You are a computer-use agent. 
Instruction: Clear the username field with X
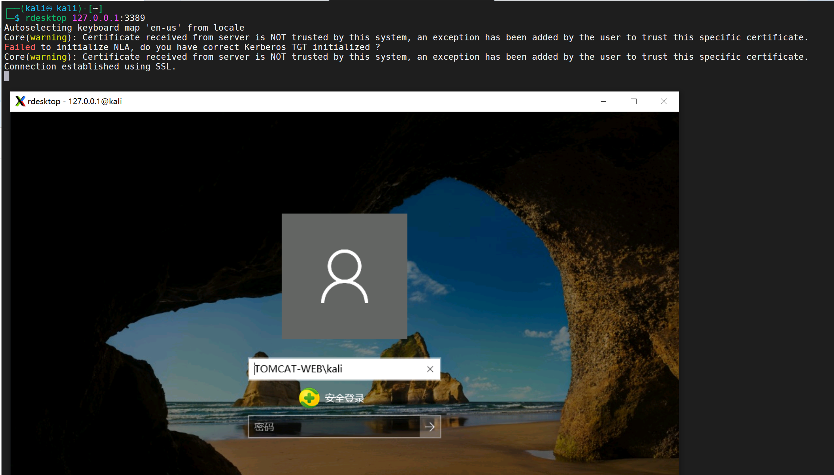(x=430, y=369)
